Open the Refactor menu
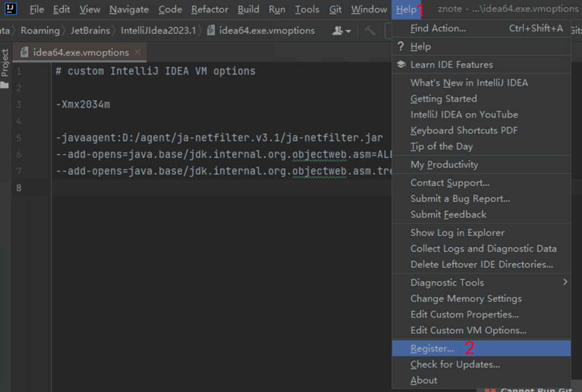 pos(210,9)
